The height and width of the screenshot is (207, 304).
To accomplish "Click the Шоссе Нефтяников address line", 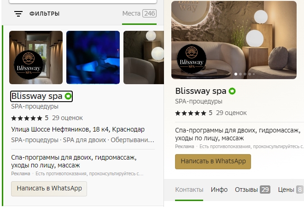I will point(78,129).
